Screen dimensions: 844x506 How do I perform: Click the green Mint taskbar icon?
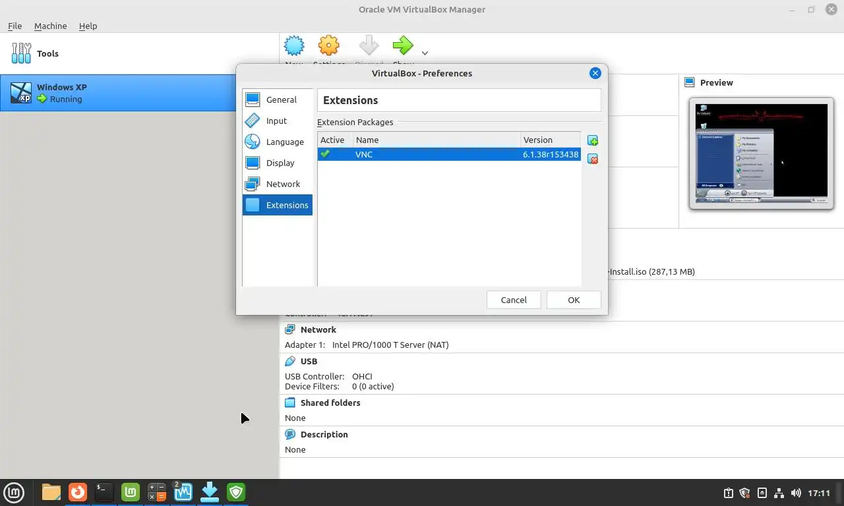point(131,492)
